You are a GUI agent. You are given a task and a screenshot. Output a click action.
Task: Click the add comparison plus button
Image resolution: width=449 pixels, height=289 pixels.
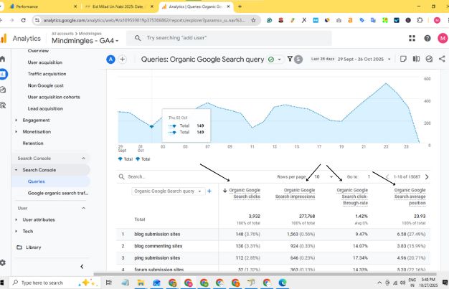(122, 60)
